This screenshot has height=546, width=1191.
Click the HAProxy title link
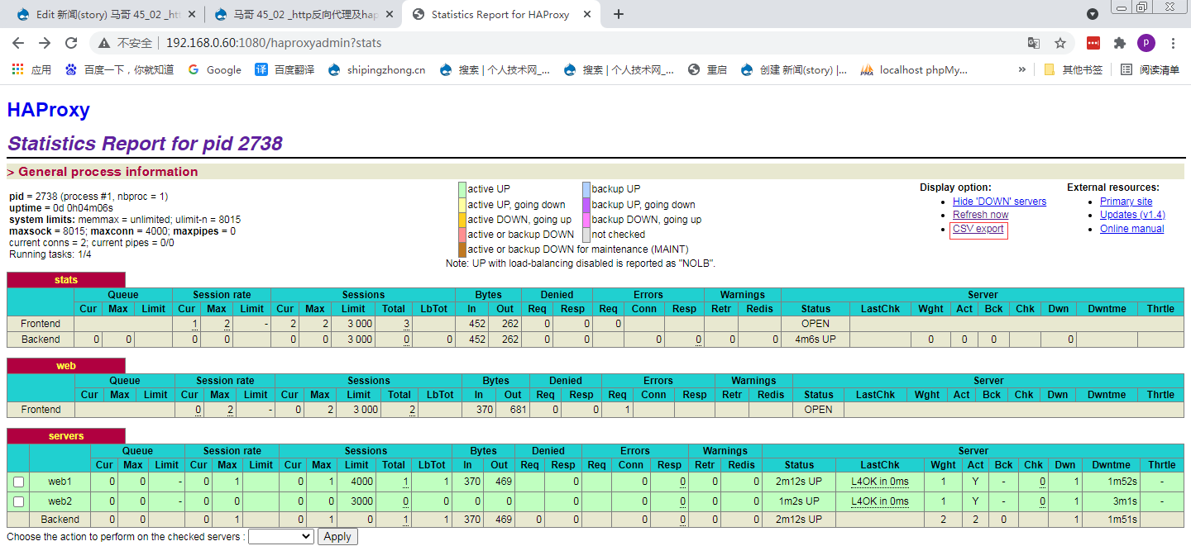point(48,110)
